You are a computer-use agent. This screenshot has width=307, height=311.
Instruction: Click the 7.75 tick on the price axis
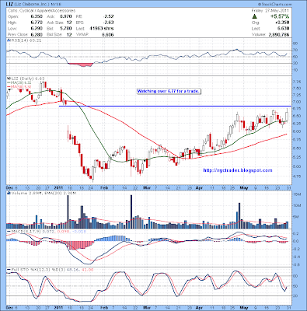coord(297,82)
